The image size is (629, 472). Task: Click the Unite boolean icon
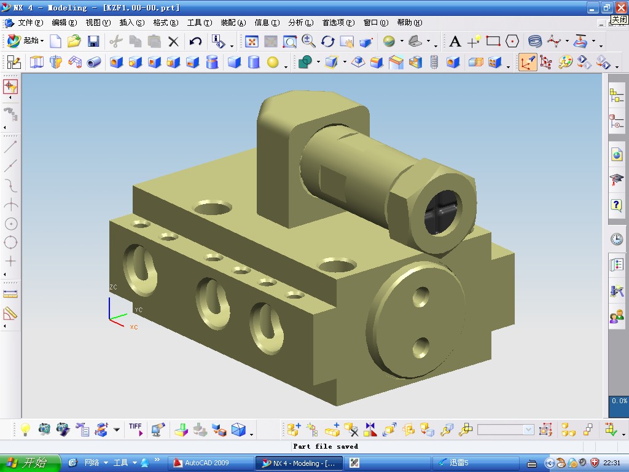pyautogui.click(x=305, y=62)
